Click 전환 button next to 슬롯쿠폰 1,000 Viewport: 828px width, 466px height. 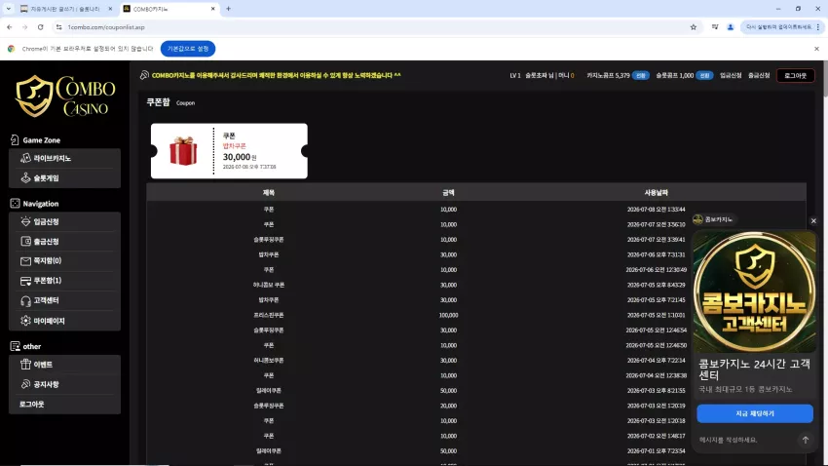704,75
